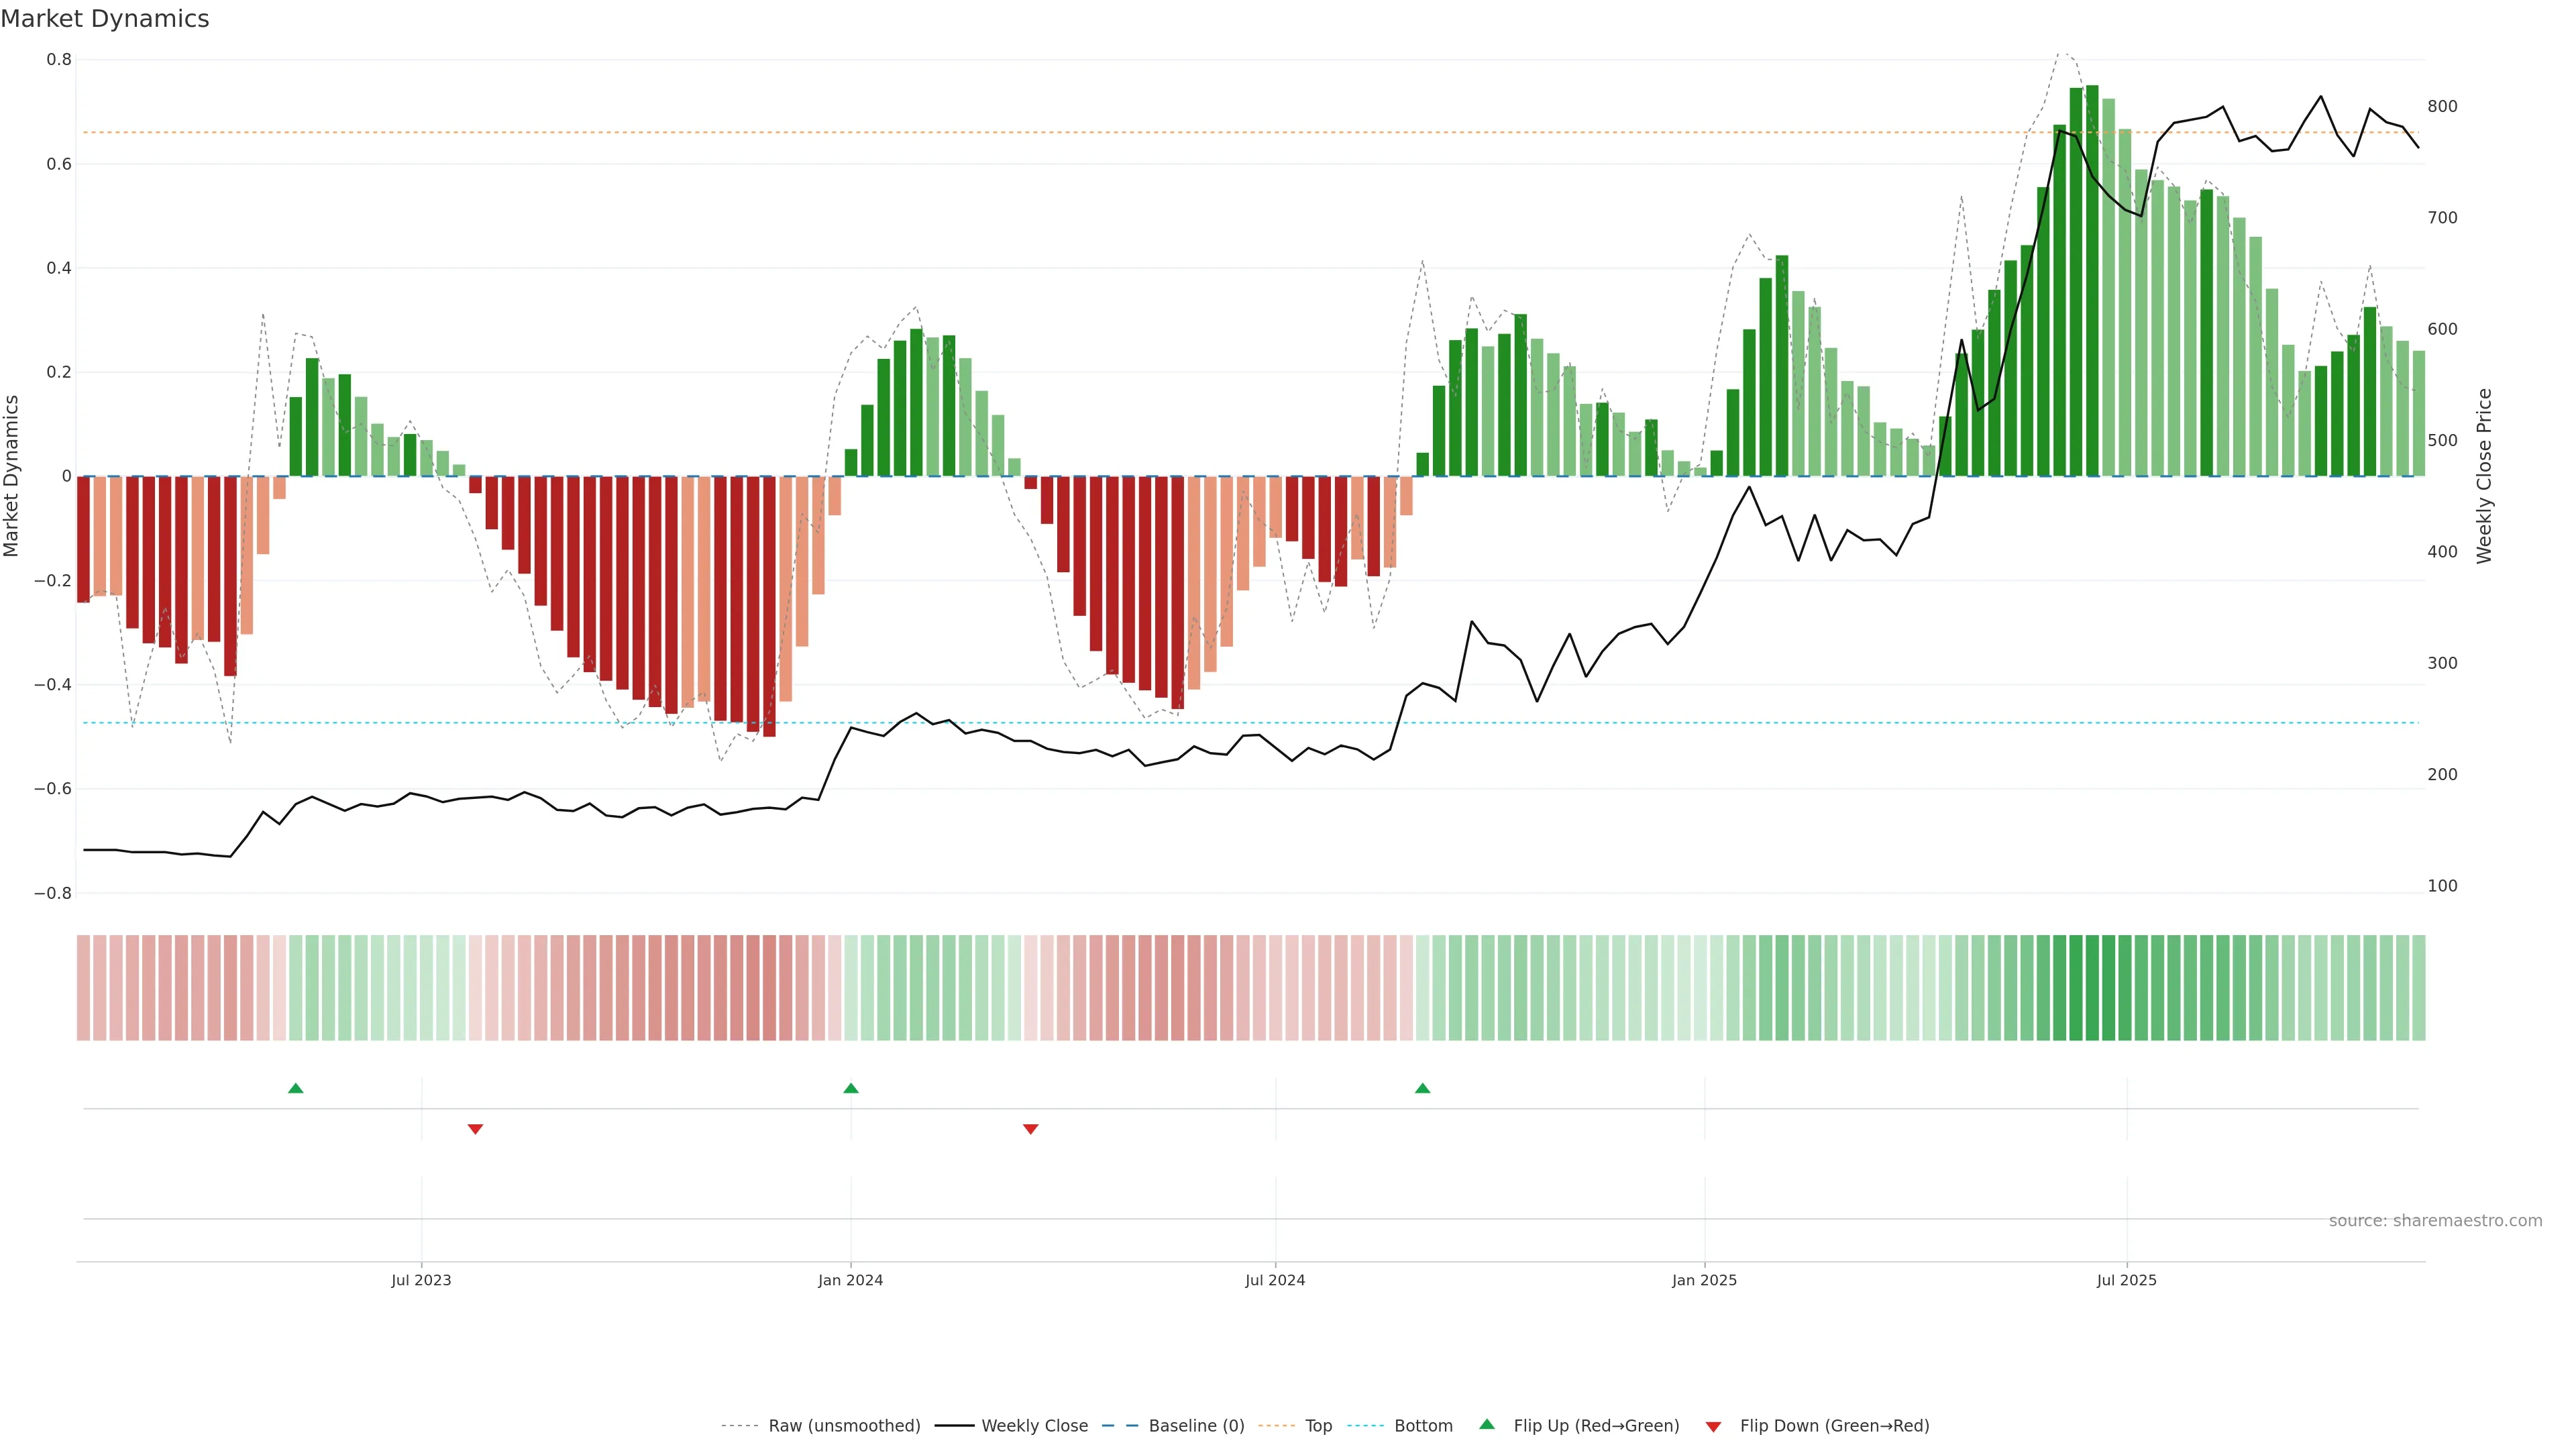Image resolution: width=2576 pixels, height=1449 pixels.
Task: Click the red triangle icon in the legend
Action: point(1713,1426)
